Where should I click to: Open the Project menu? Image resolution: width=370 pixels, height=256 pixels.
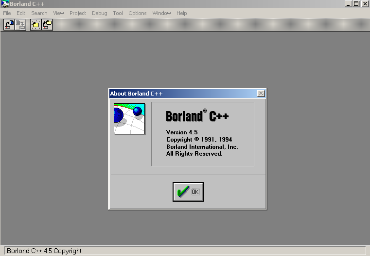point(78,13)
